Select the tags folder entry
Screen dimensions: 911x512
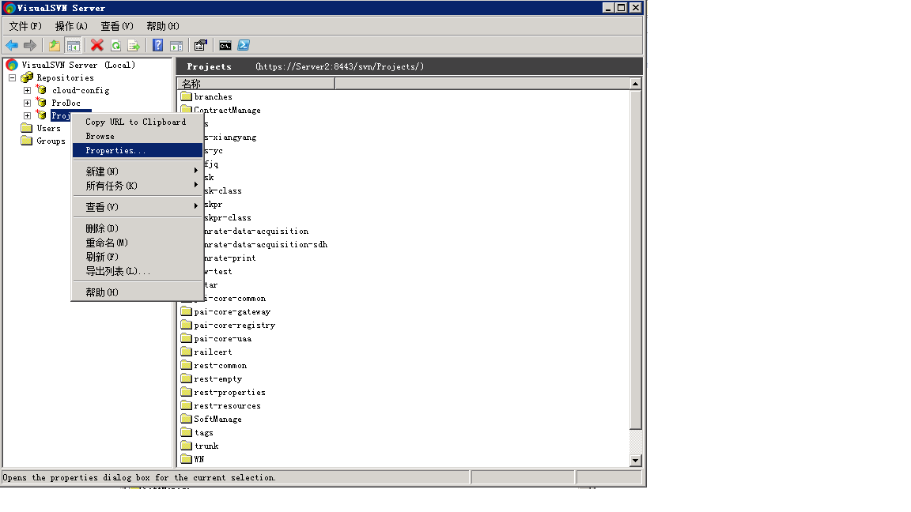(204, 432)
